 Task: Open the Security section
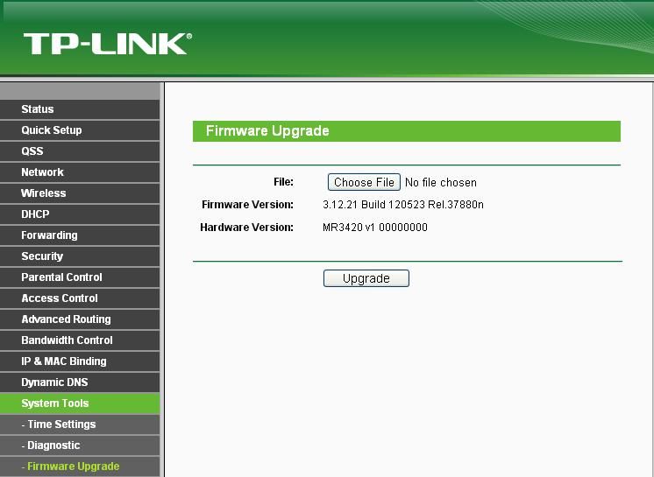pyautogui.click(x=42, y=256)
